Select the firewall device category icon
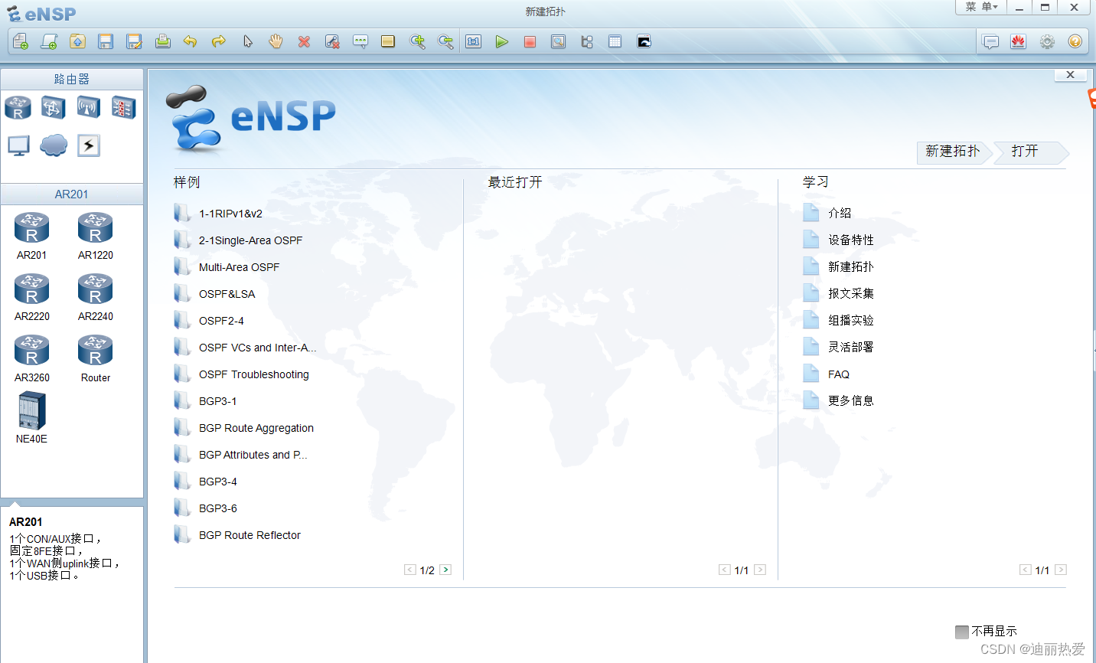Viewport: 1096px width, 663px height. pos(123,107)
